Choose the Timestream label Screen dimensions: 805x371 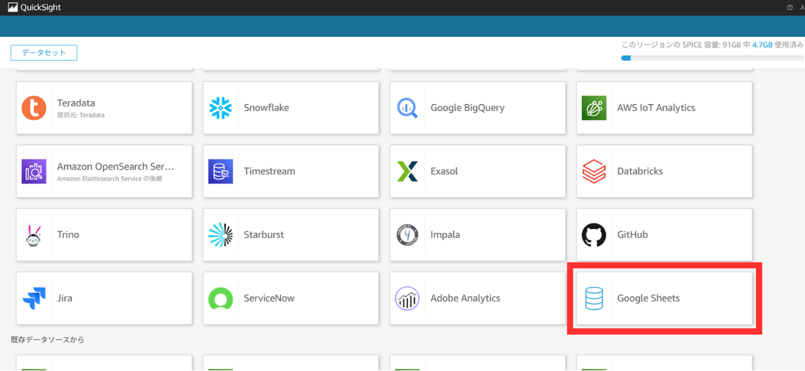269,171
